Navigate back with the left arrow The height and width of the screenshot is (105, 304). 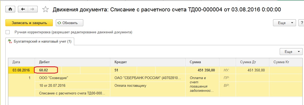point(23,9)
